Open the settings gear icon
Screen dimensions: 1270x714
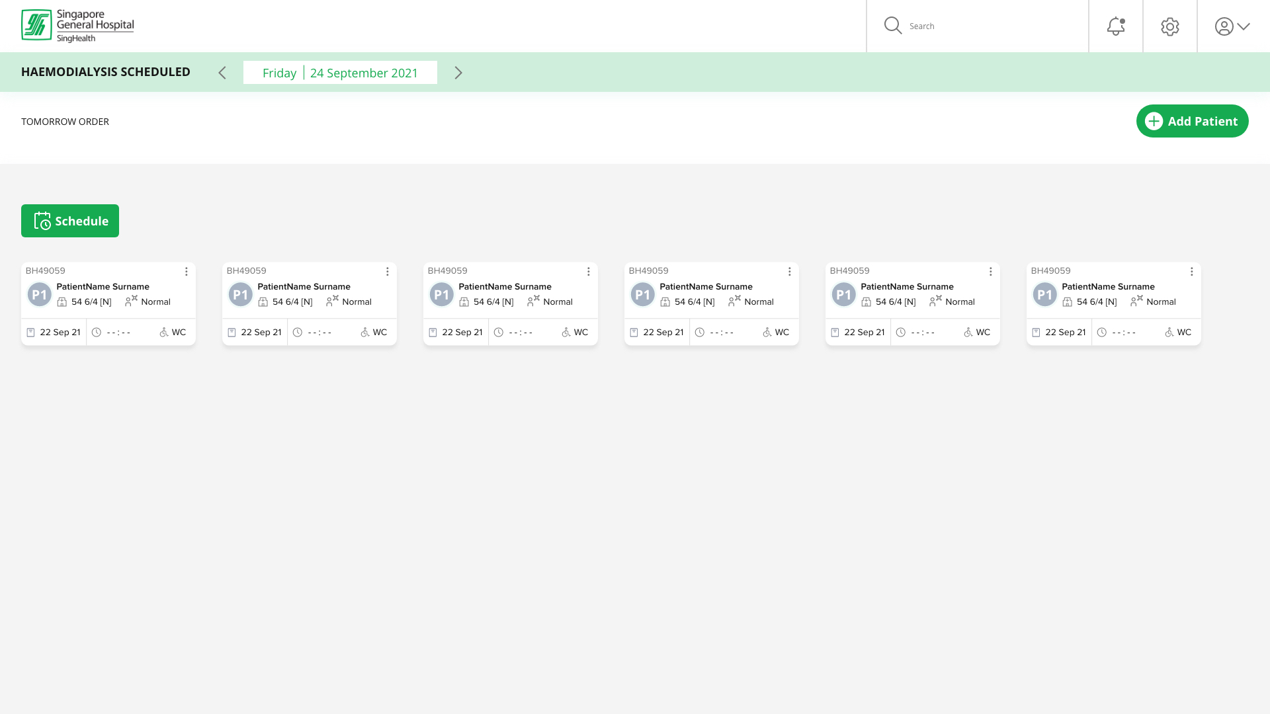(1170, 26)
